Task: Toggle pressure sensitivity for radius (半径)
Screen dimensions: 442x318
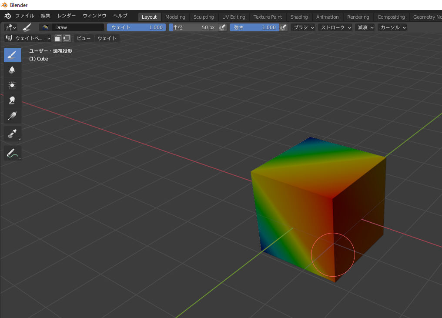Action: [222, 27]
